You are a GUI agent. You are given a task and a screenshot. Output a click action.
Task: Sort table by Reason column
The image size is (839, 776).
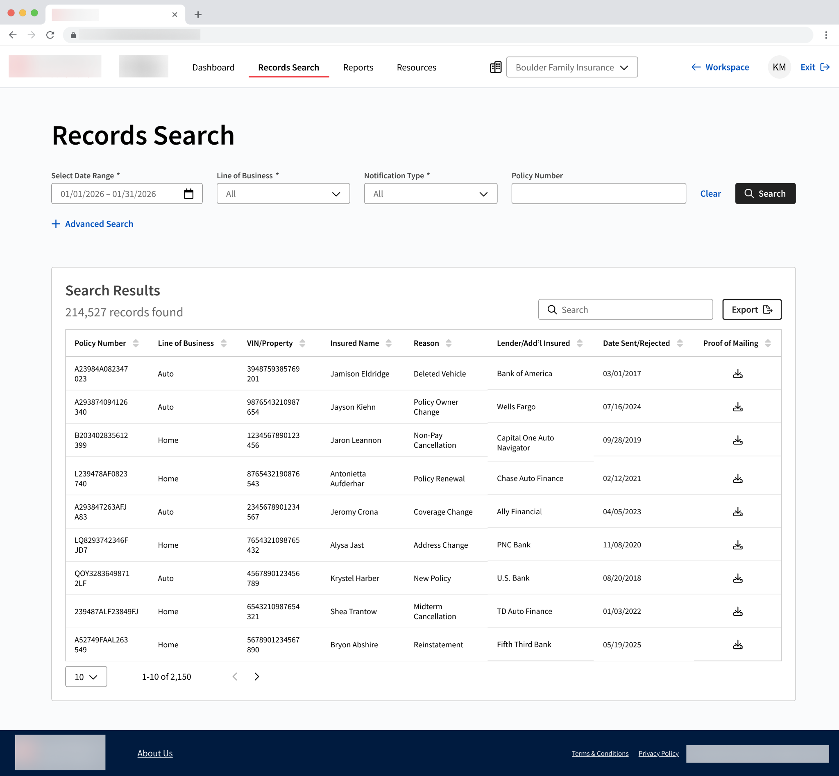click(x=449, y=343)
